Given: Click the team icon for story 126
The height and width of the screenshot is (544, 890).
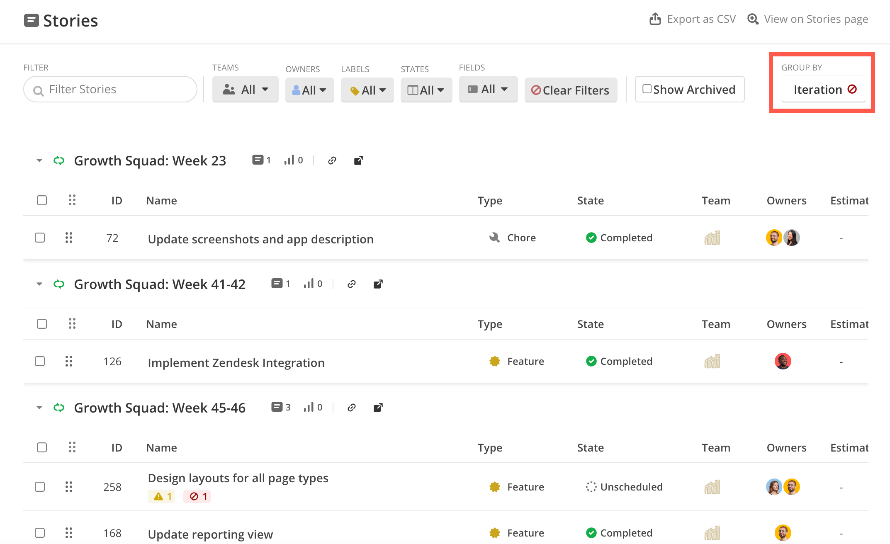Looking at the screenshot, I should (x=712, y=361).
